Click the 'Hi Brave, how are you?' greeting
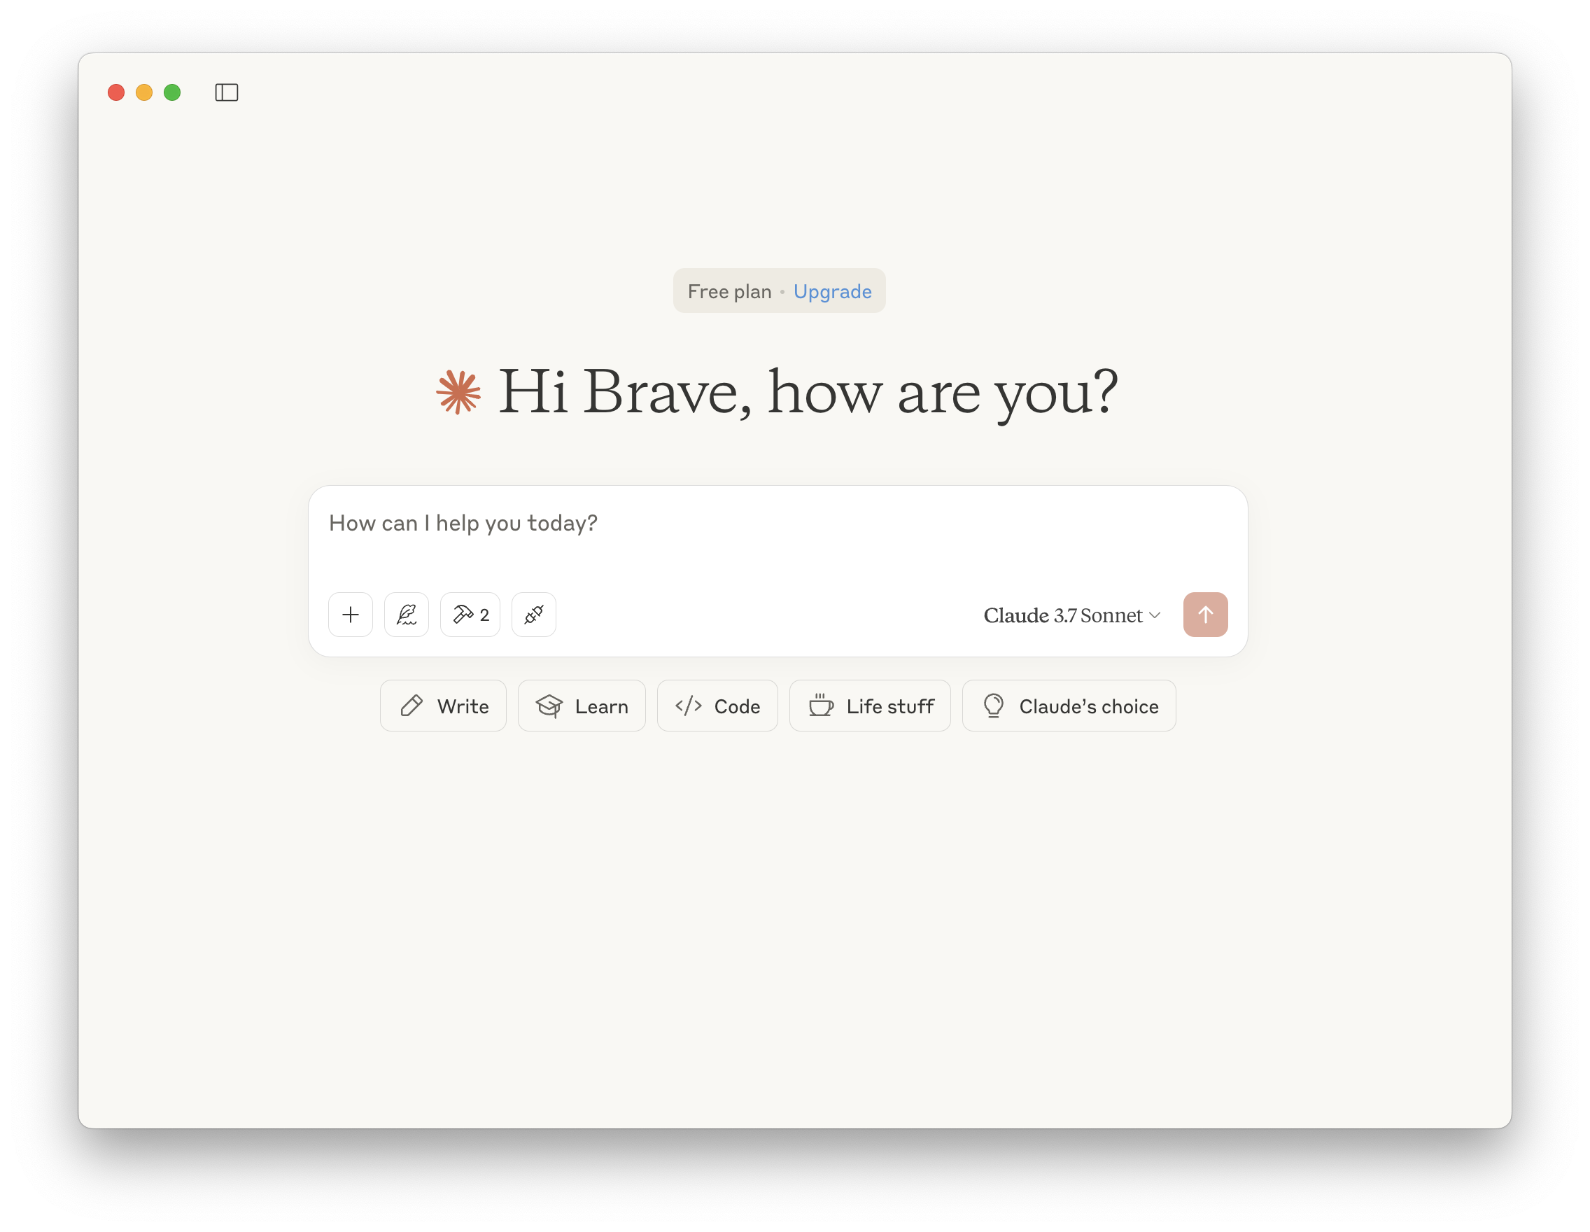The width and height of the screenshot is (1590, 1232). (808, 393)
